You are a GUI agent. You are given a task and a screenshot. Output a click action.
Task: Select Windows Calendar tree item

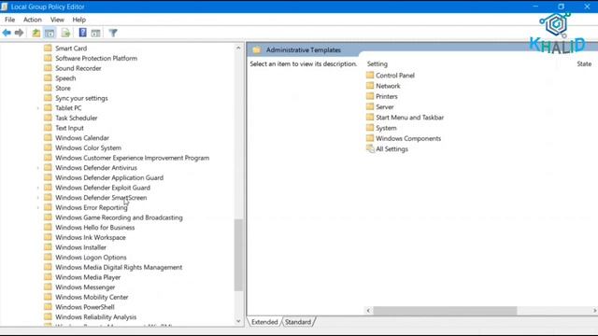(x=82, y=138)
